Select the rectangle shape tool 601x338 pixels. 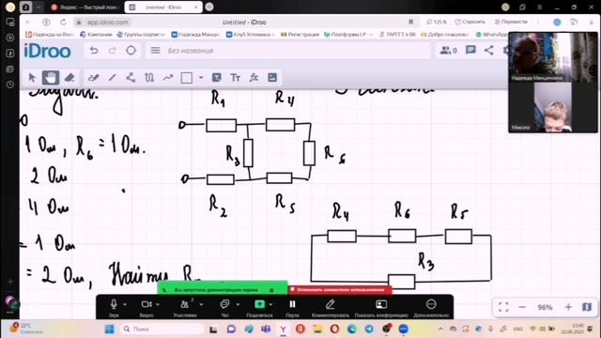point(186,78)
